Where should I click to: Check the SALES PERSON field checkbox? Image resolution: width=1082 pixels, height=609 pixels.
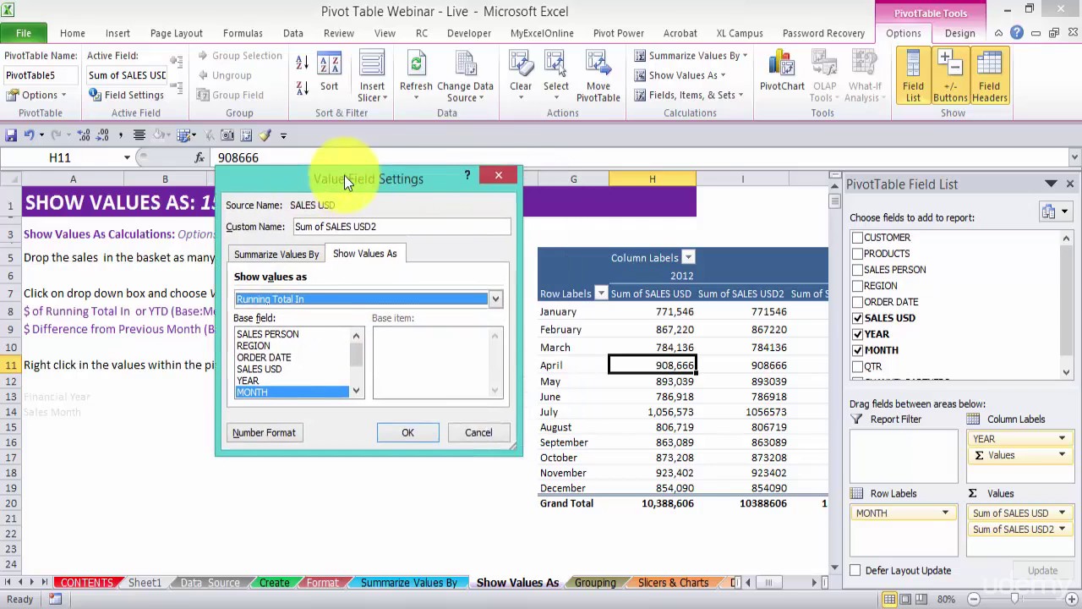(x=858, y=270)
